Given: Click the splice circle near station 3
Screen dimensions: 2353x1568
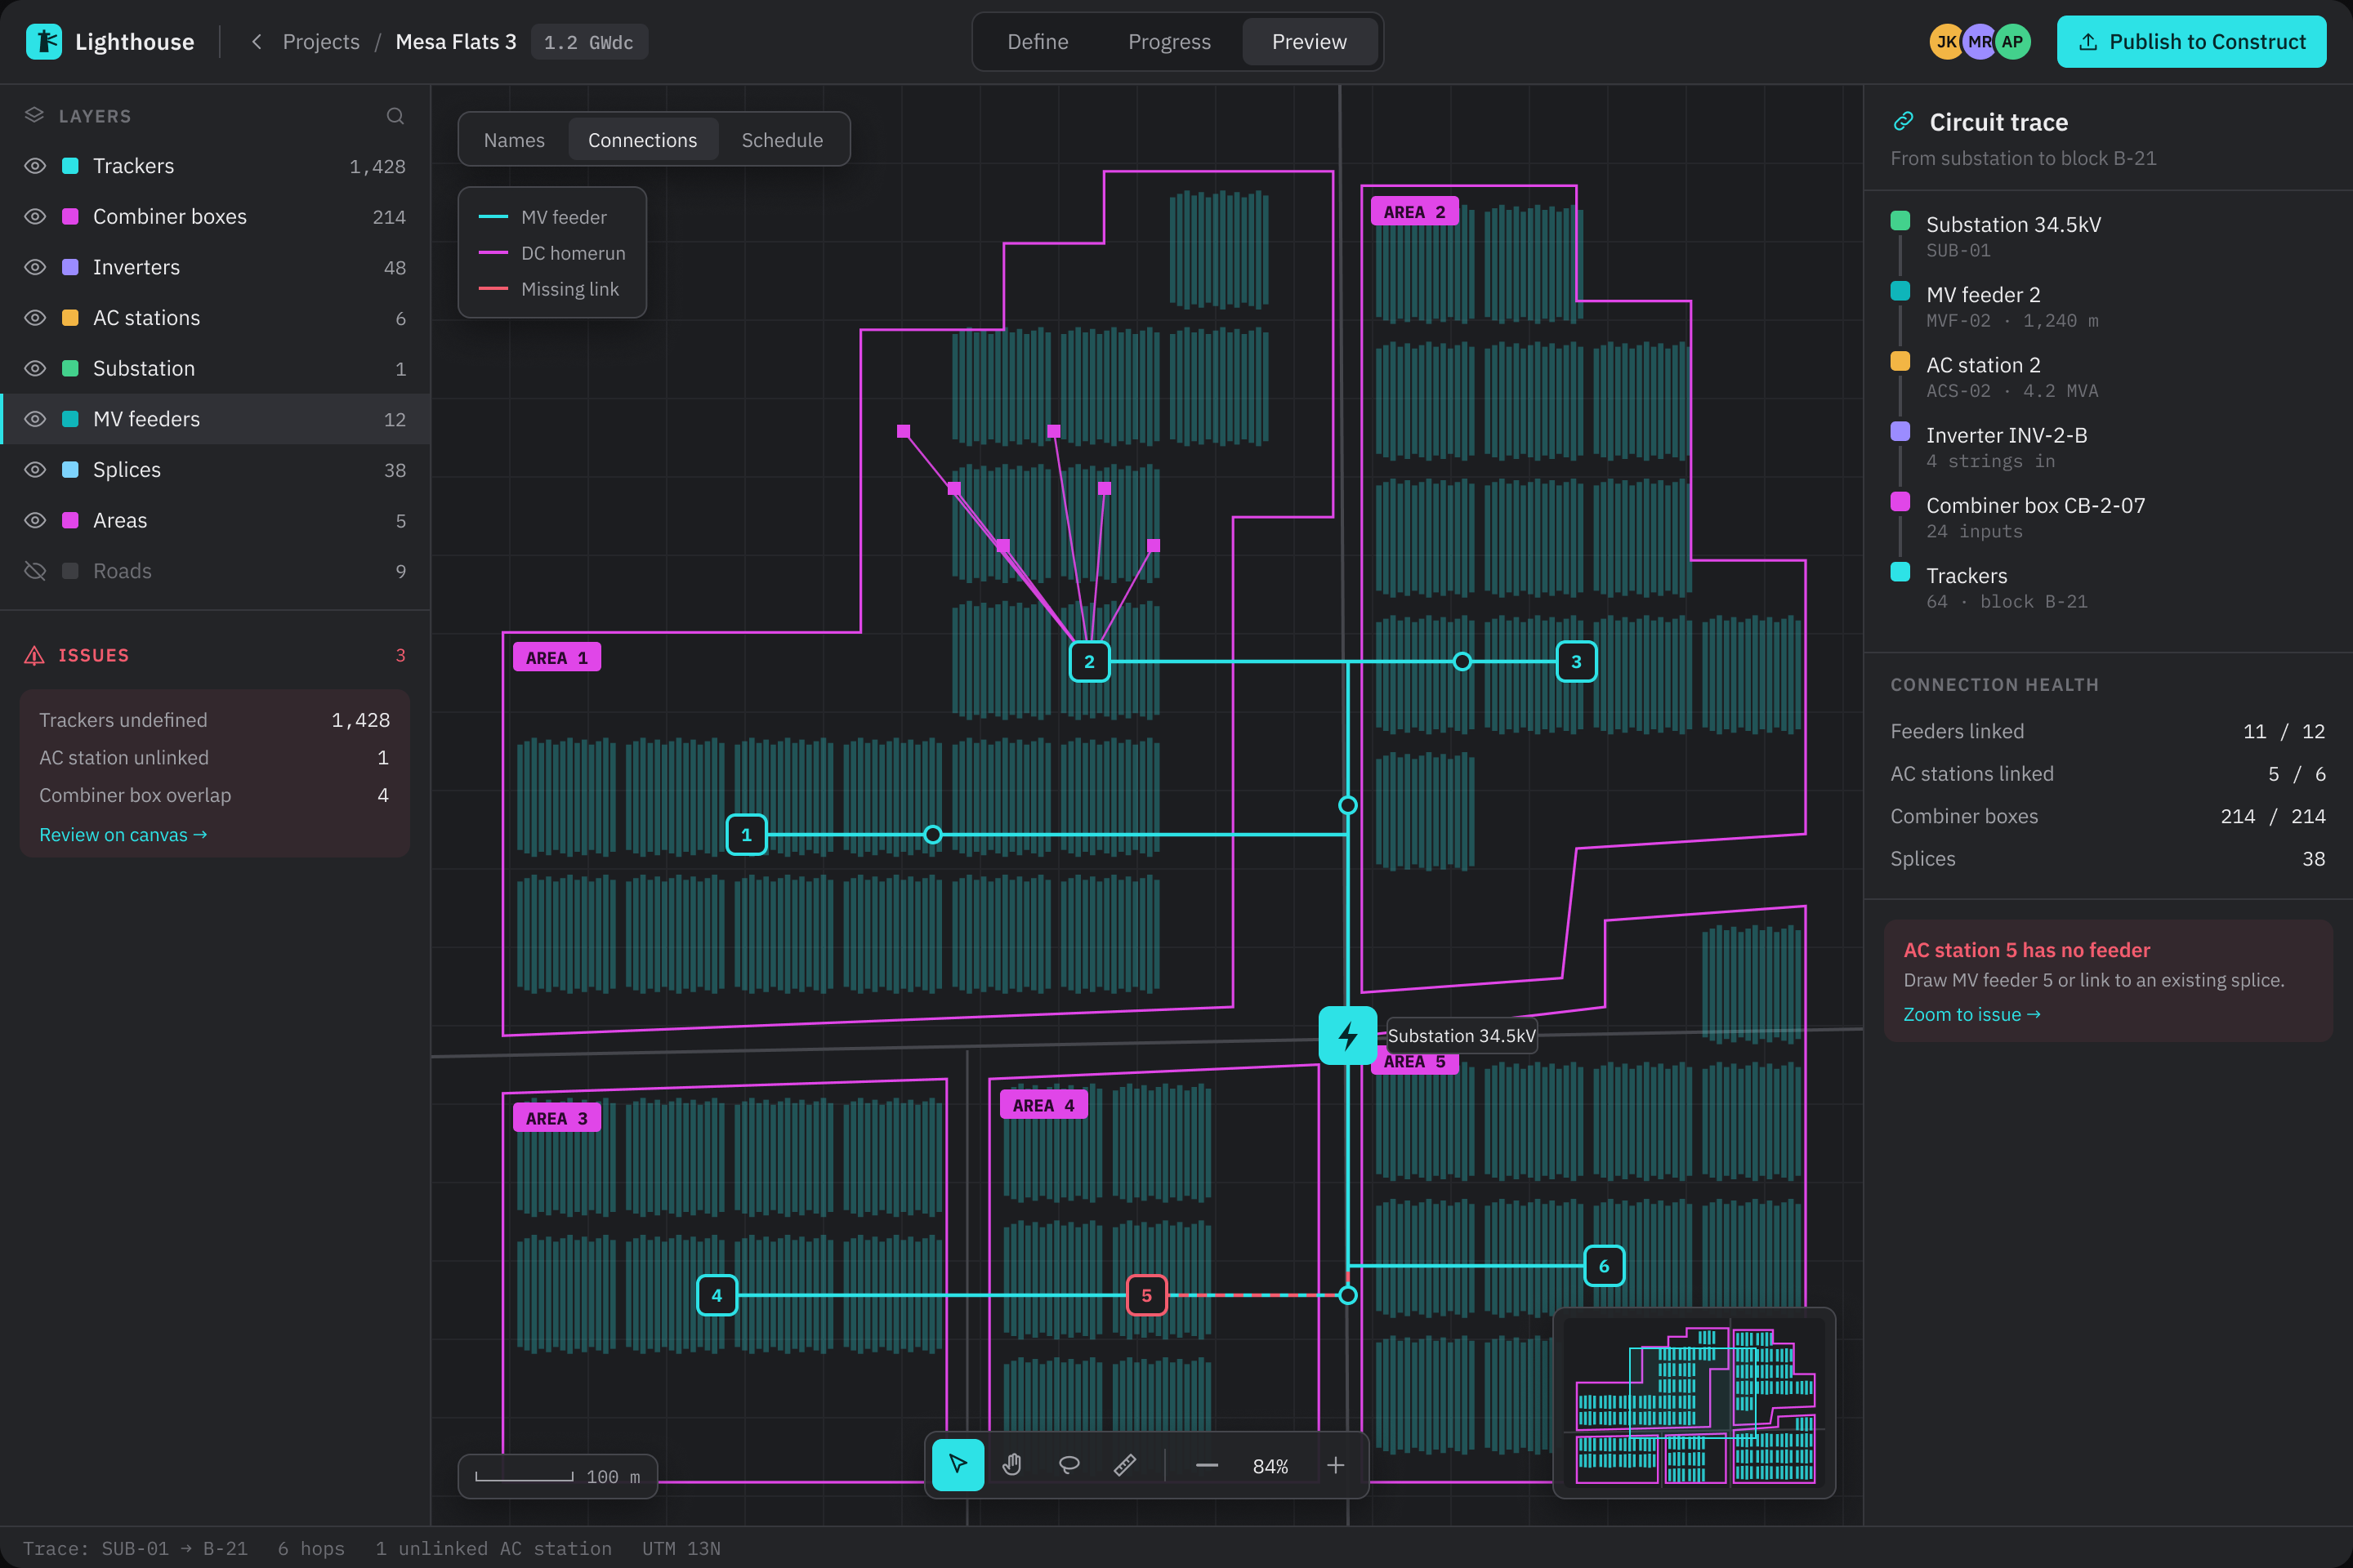Looking at the screenshot, I should 1462,661.
